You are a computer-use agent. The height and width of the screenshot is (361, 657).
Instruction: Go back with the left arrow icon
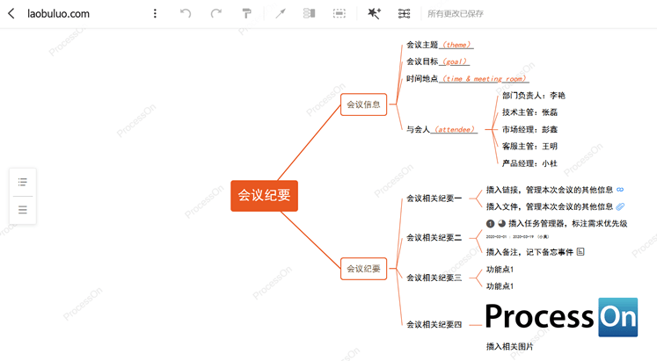11,13
